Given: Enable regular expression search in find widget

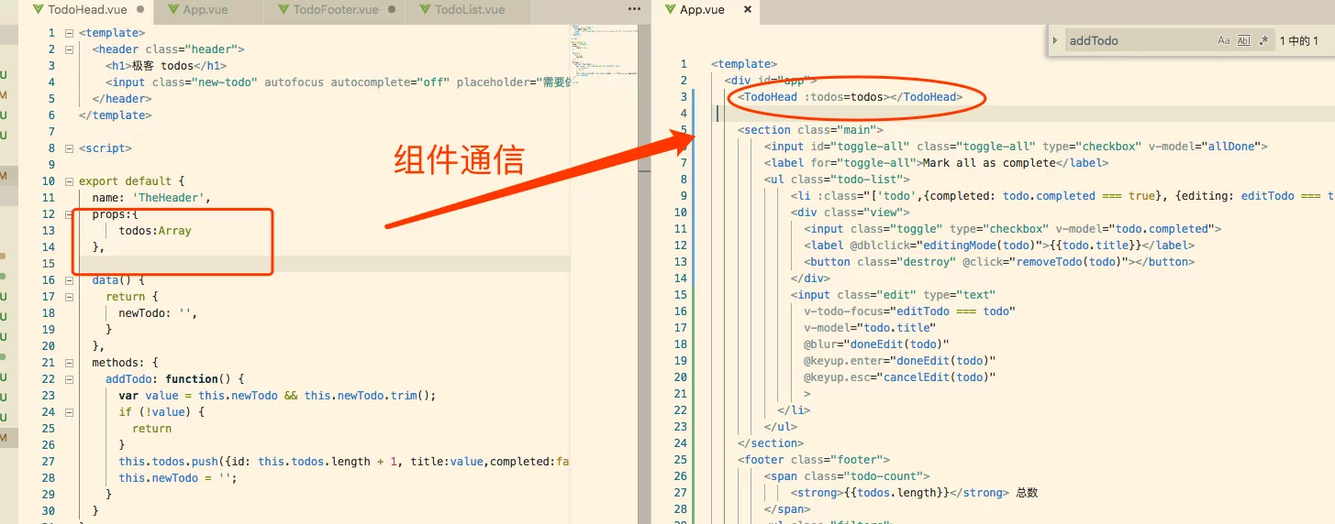Looking at the screenshot, I should (x=1263, y=40).
